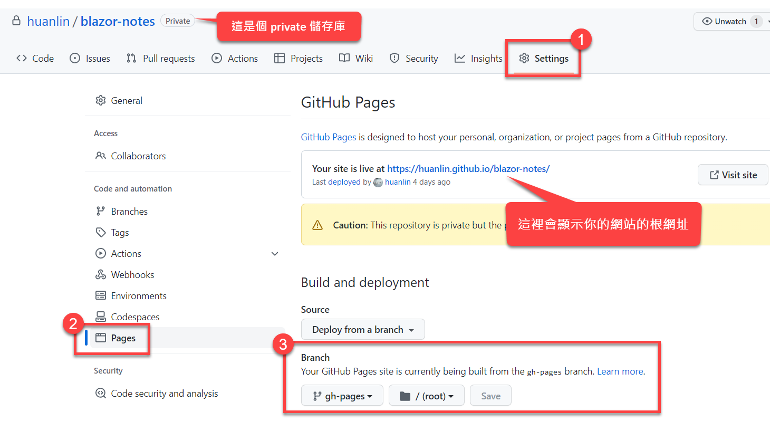Open the Security tab
Viewport: 770px width, 421px height.
tap(413, 59)
